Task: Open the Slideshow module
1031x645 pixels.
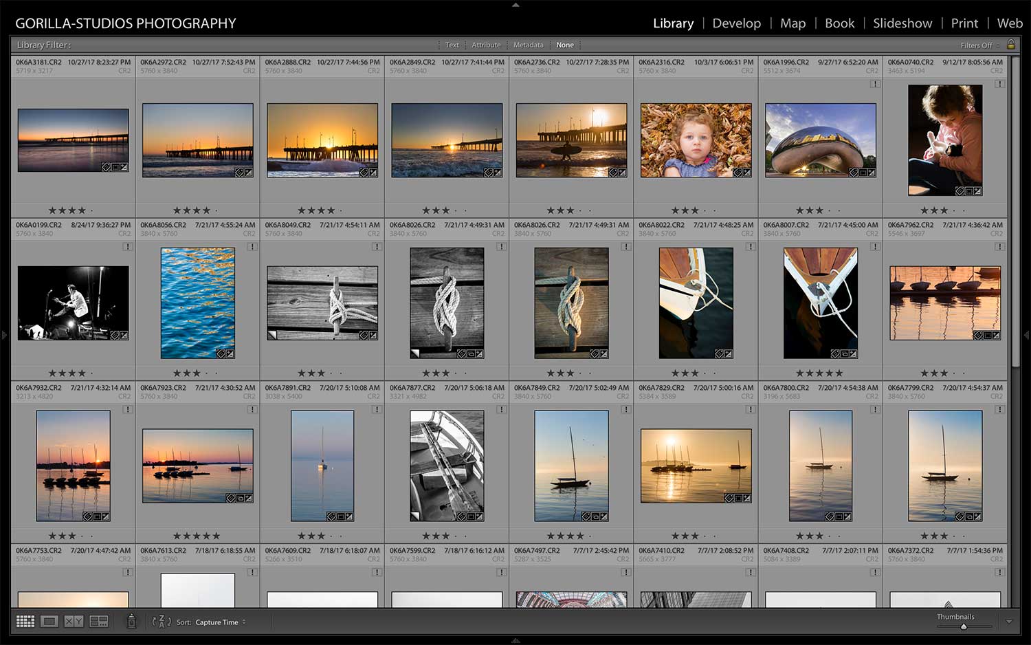Action: [902, 23]
